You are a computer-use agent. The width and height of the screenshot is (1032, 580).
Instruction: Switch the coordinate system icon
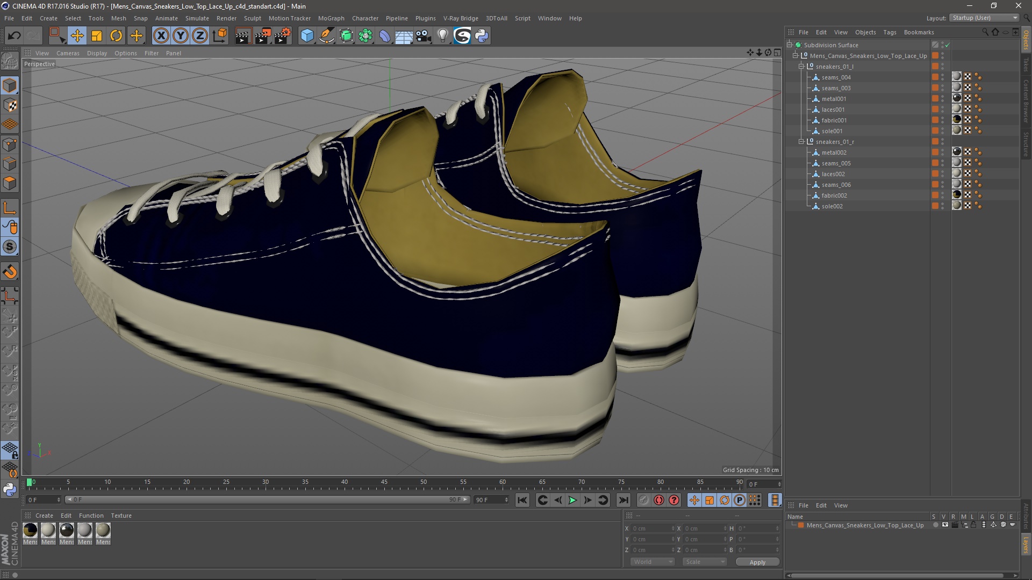(219, 36)
